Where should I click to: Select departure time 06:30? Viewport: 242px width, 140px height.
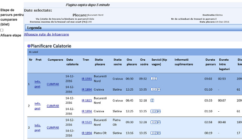pyautogui.click(x=129, y=79)
